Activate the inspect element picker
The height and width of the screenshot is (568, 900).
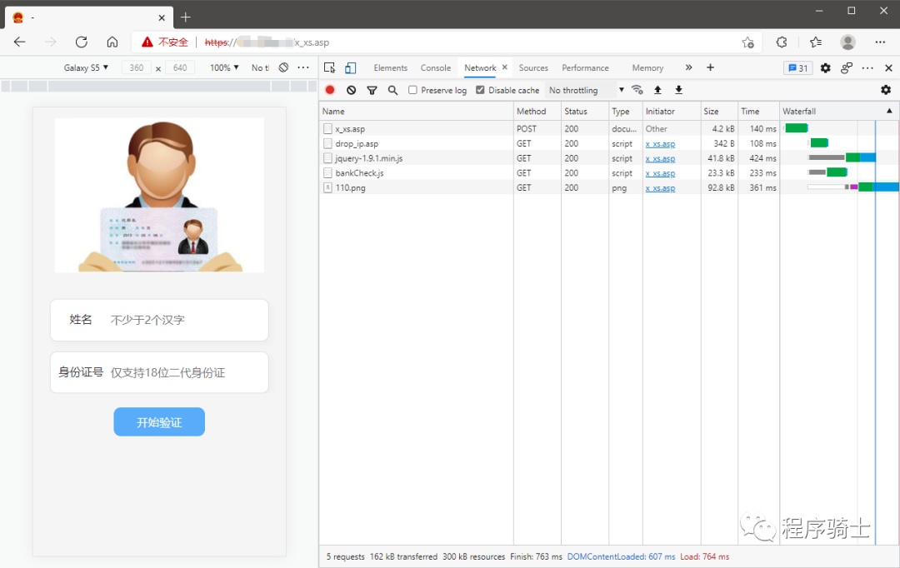point(330,68)
